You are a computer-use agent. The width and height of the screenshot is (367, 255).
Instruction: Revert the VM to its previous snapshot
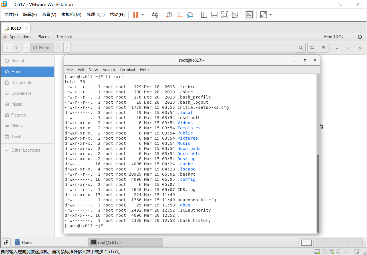180,15
